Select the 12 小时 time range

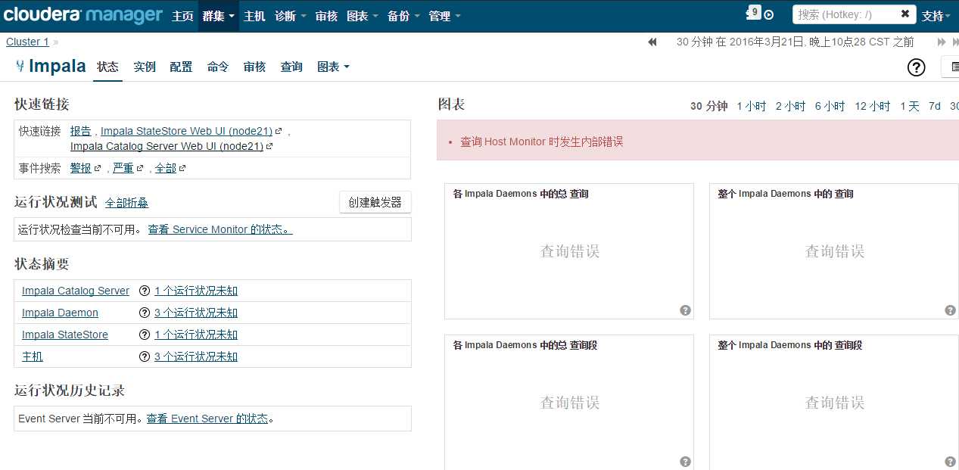pos(873,106)
